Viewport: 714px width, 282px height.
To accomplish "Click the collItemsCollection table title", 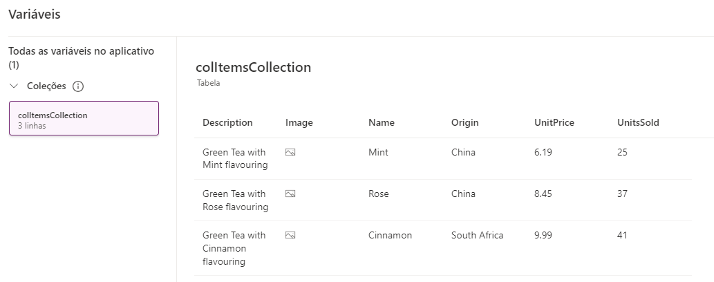I will 254,68.
